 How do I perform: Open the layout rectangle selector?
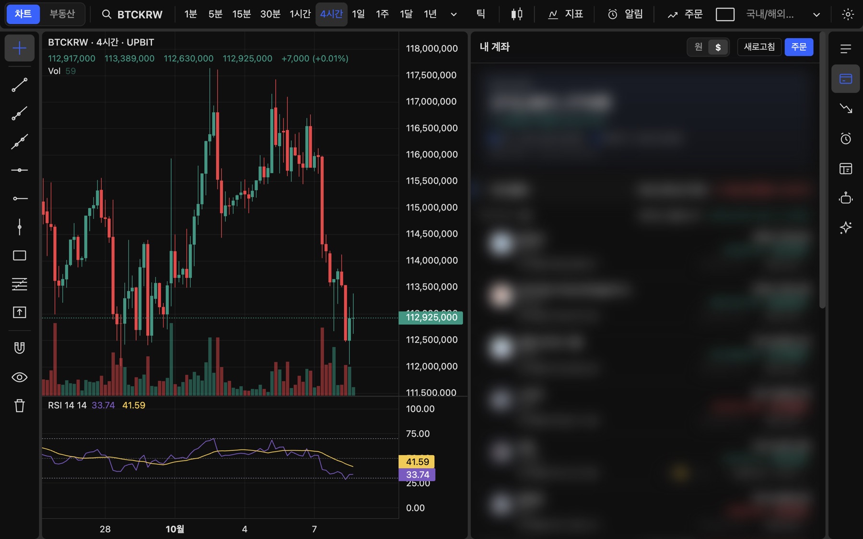pos(725,14)
